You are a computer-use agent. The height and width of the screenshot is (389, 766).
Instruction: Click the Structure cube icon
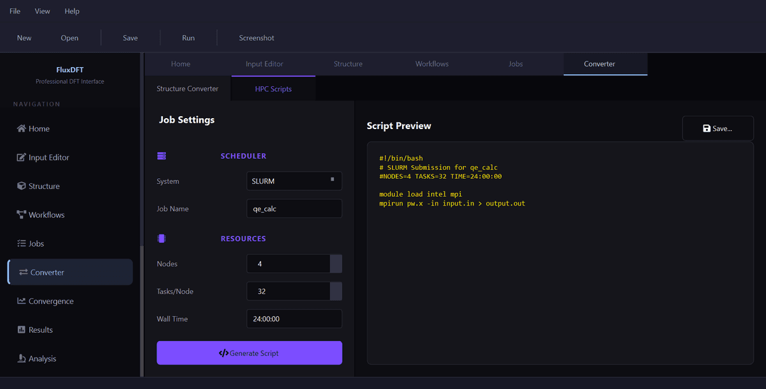click(x=21, y=186)
